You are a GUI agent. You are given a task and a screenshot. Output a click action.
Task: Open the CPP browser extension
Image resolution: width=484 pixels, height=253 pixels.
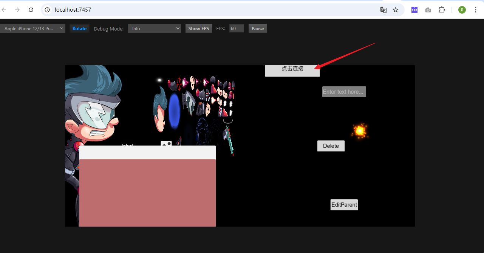point(414,10)
